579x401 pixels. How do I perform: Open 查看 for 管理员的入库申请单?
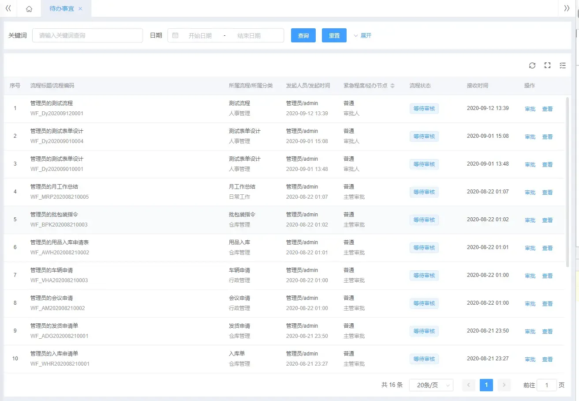click(547, 359)
